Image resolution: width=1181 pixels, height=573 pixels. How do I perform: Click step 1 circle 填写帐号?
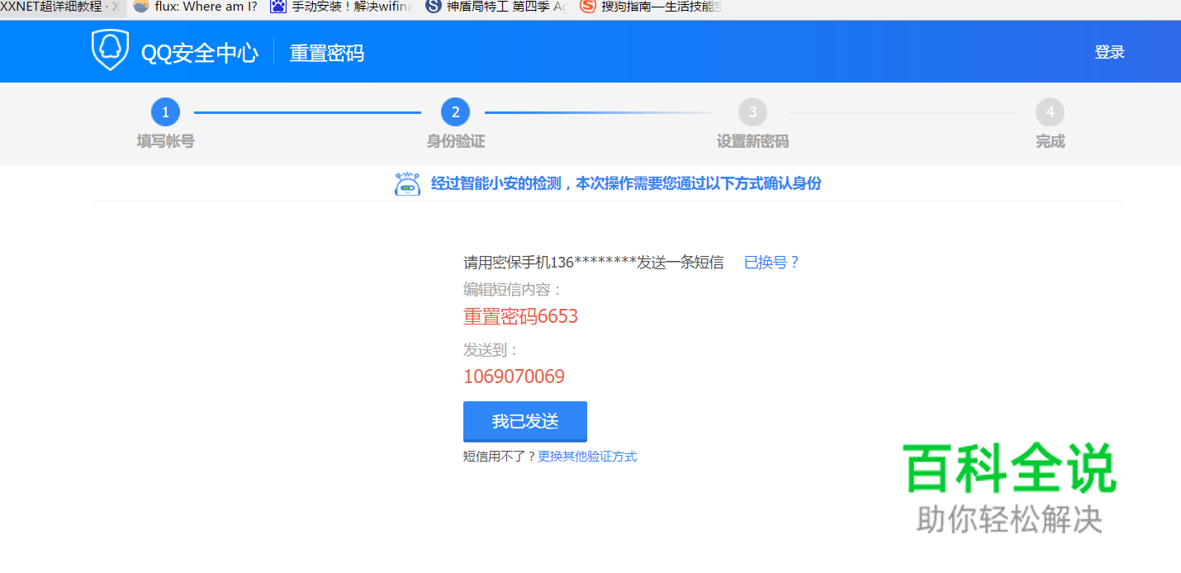(x=165, y=112)
